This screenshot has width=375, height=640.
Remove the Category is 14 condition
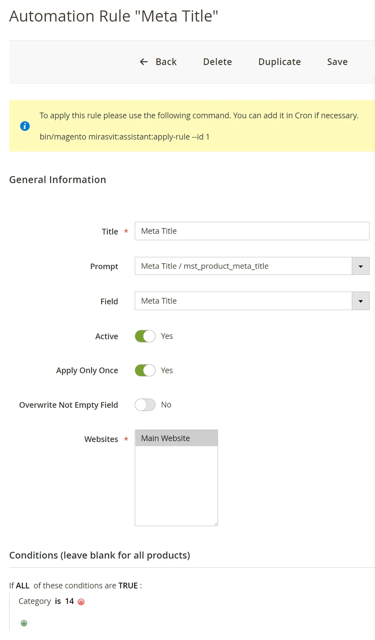click(x=81, y=602)
